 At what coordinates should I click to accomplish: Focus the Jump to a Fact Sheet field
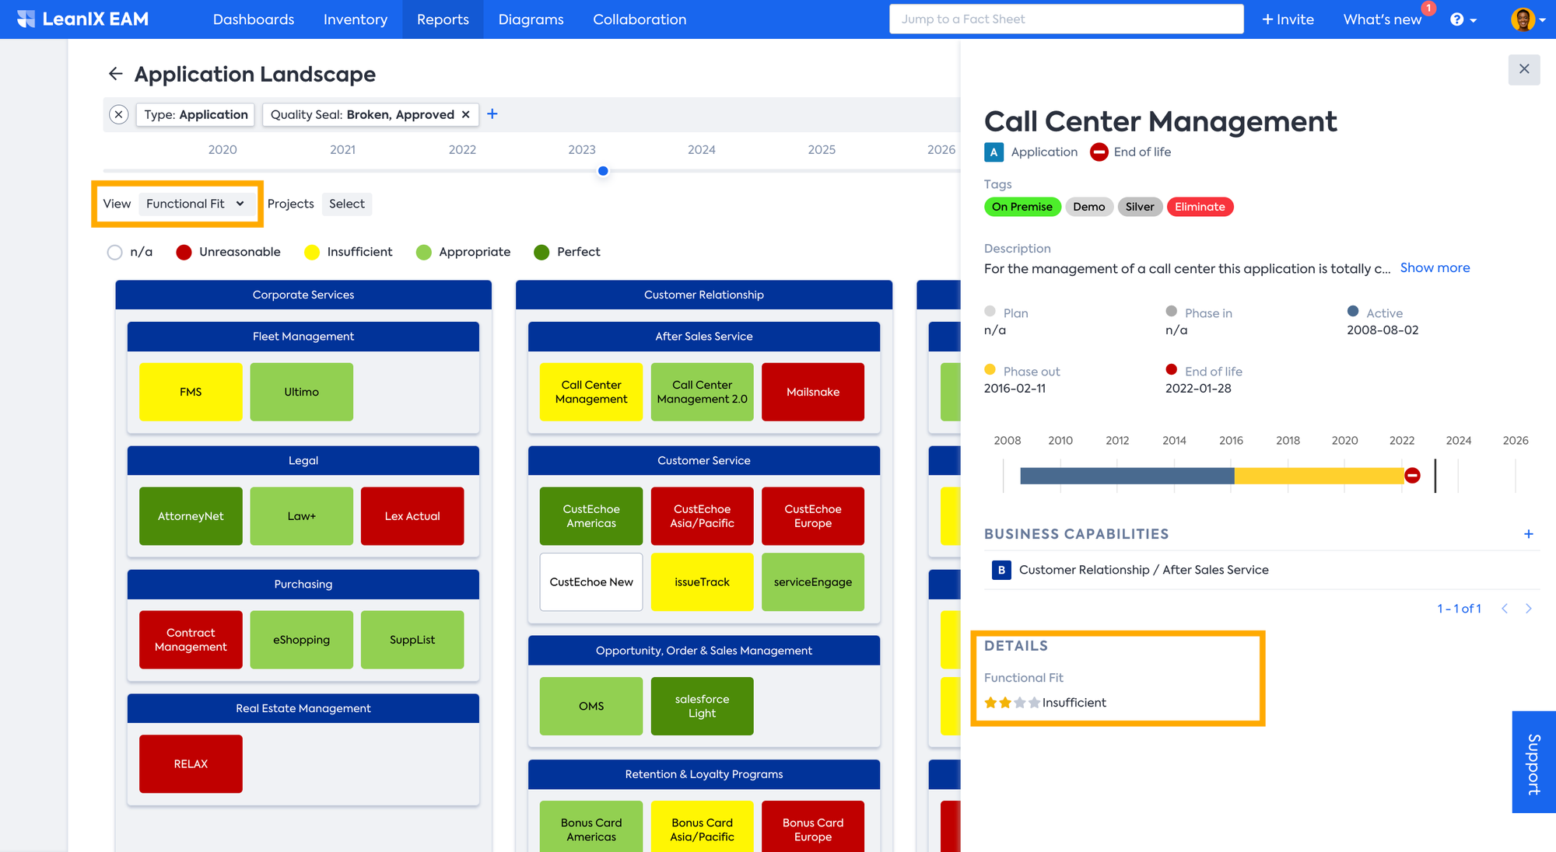1066,19
